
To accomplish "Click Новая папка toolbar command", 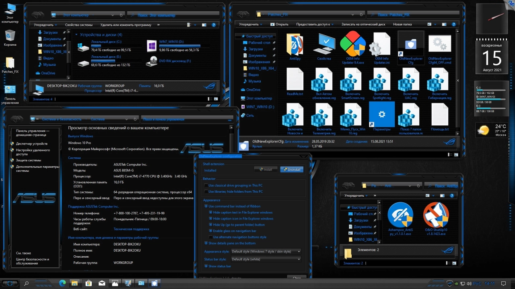I will (402, 24).
